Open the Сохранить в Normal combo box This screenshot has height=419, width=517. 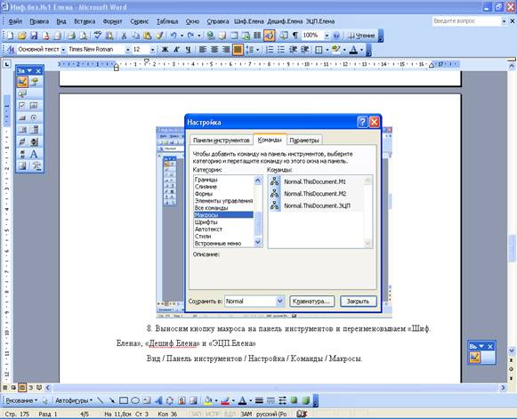point(254,301)
